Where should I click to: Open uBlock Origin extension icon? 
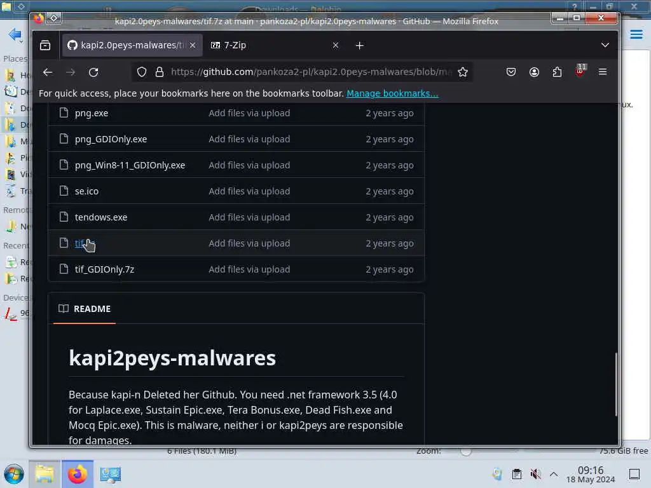pyautogui.click(x=580, y=71)
